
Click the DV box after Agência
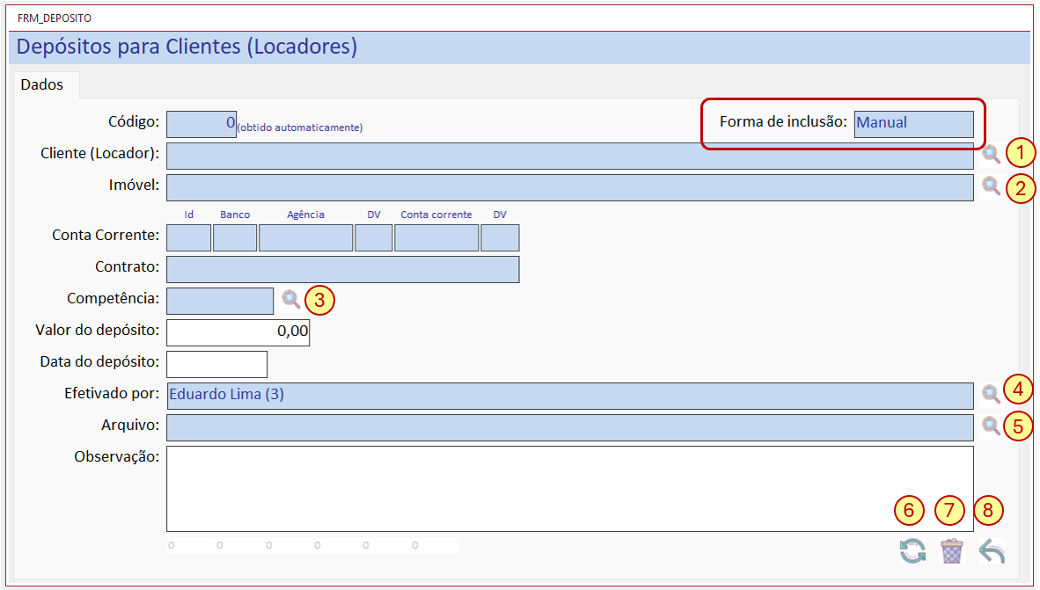[373, 238]
